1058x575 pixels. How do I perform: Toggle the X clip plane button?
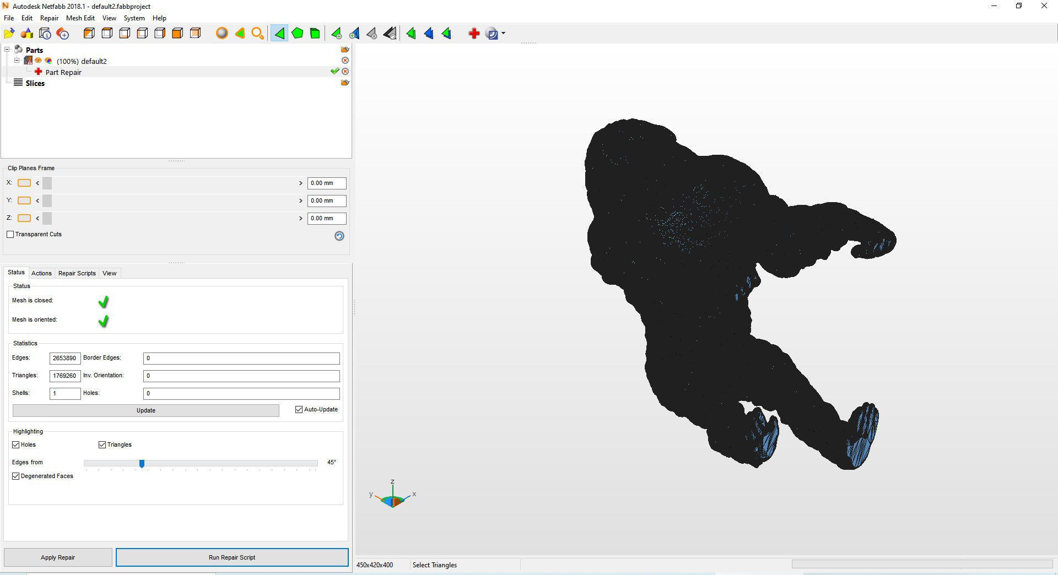tap(24, 183)
